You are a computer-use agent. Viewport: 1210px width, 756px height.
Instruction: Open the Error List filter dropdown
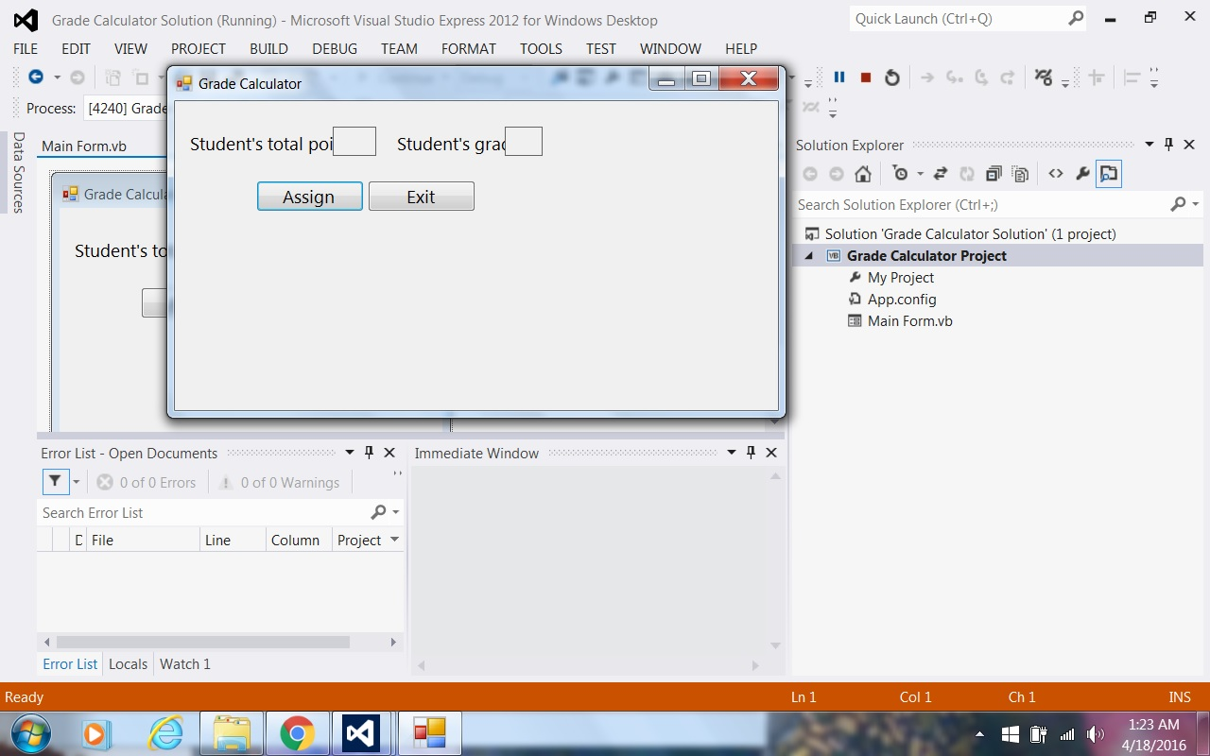[x=77, y=482]
